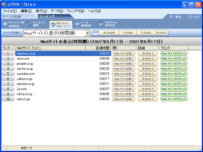Click the 開く column header

pos(124,48)
